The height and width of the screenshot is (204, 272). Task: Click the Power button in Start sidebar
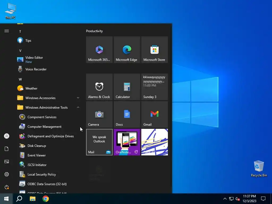click(7, 187)
